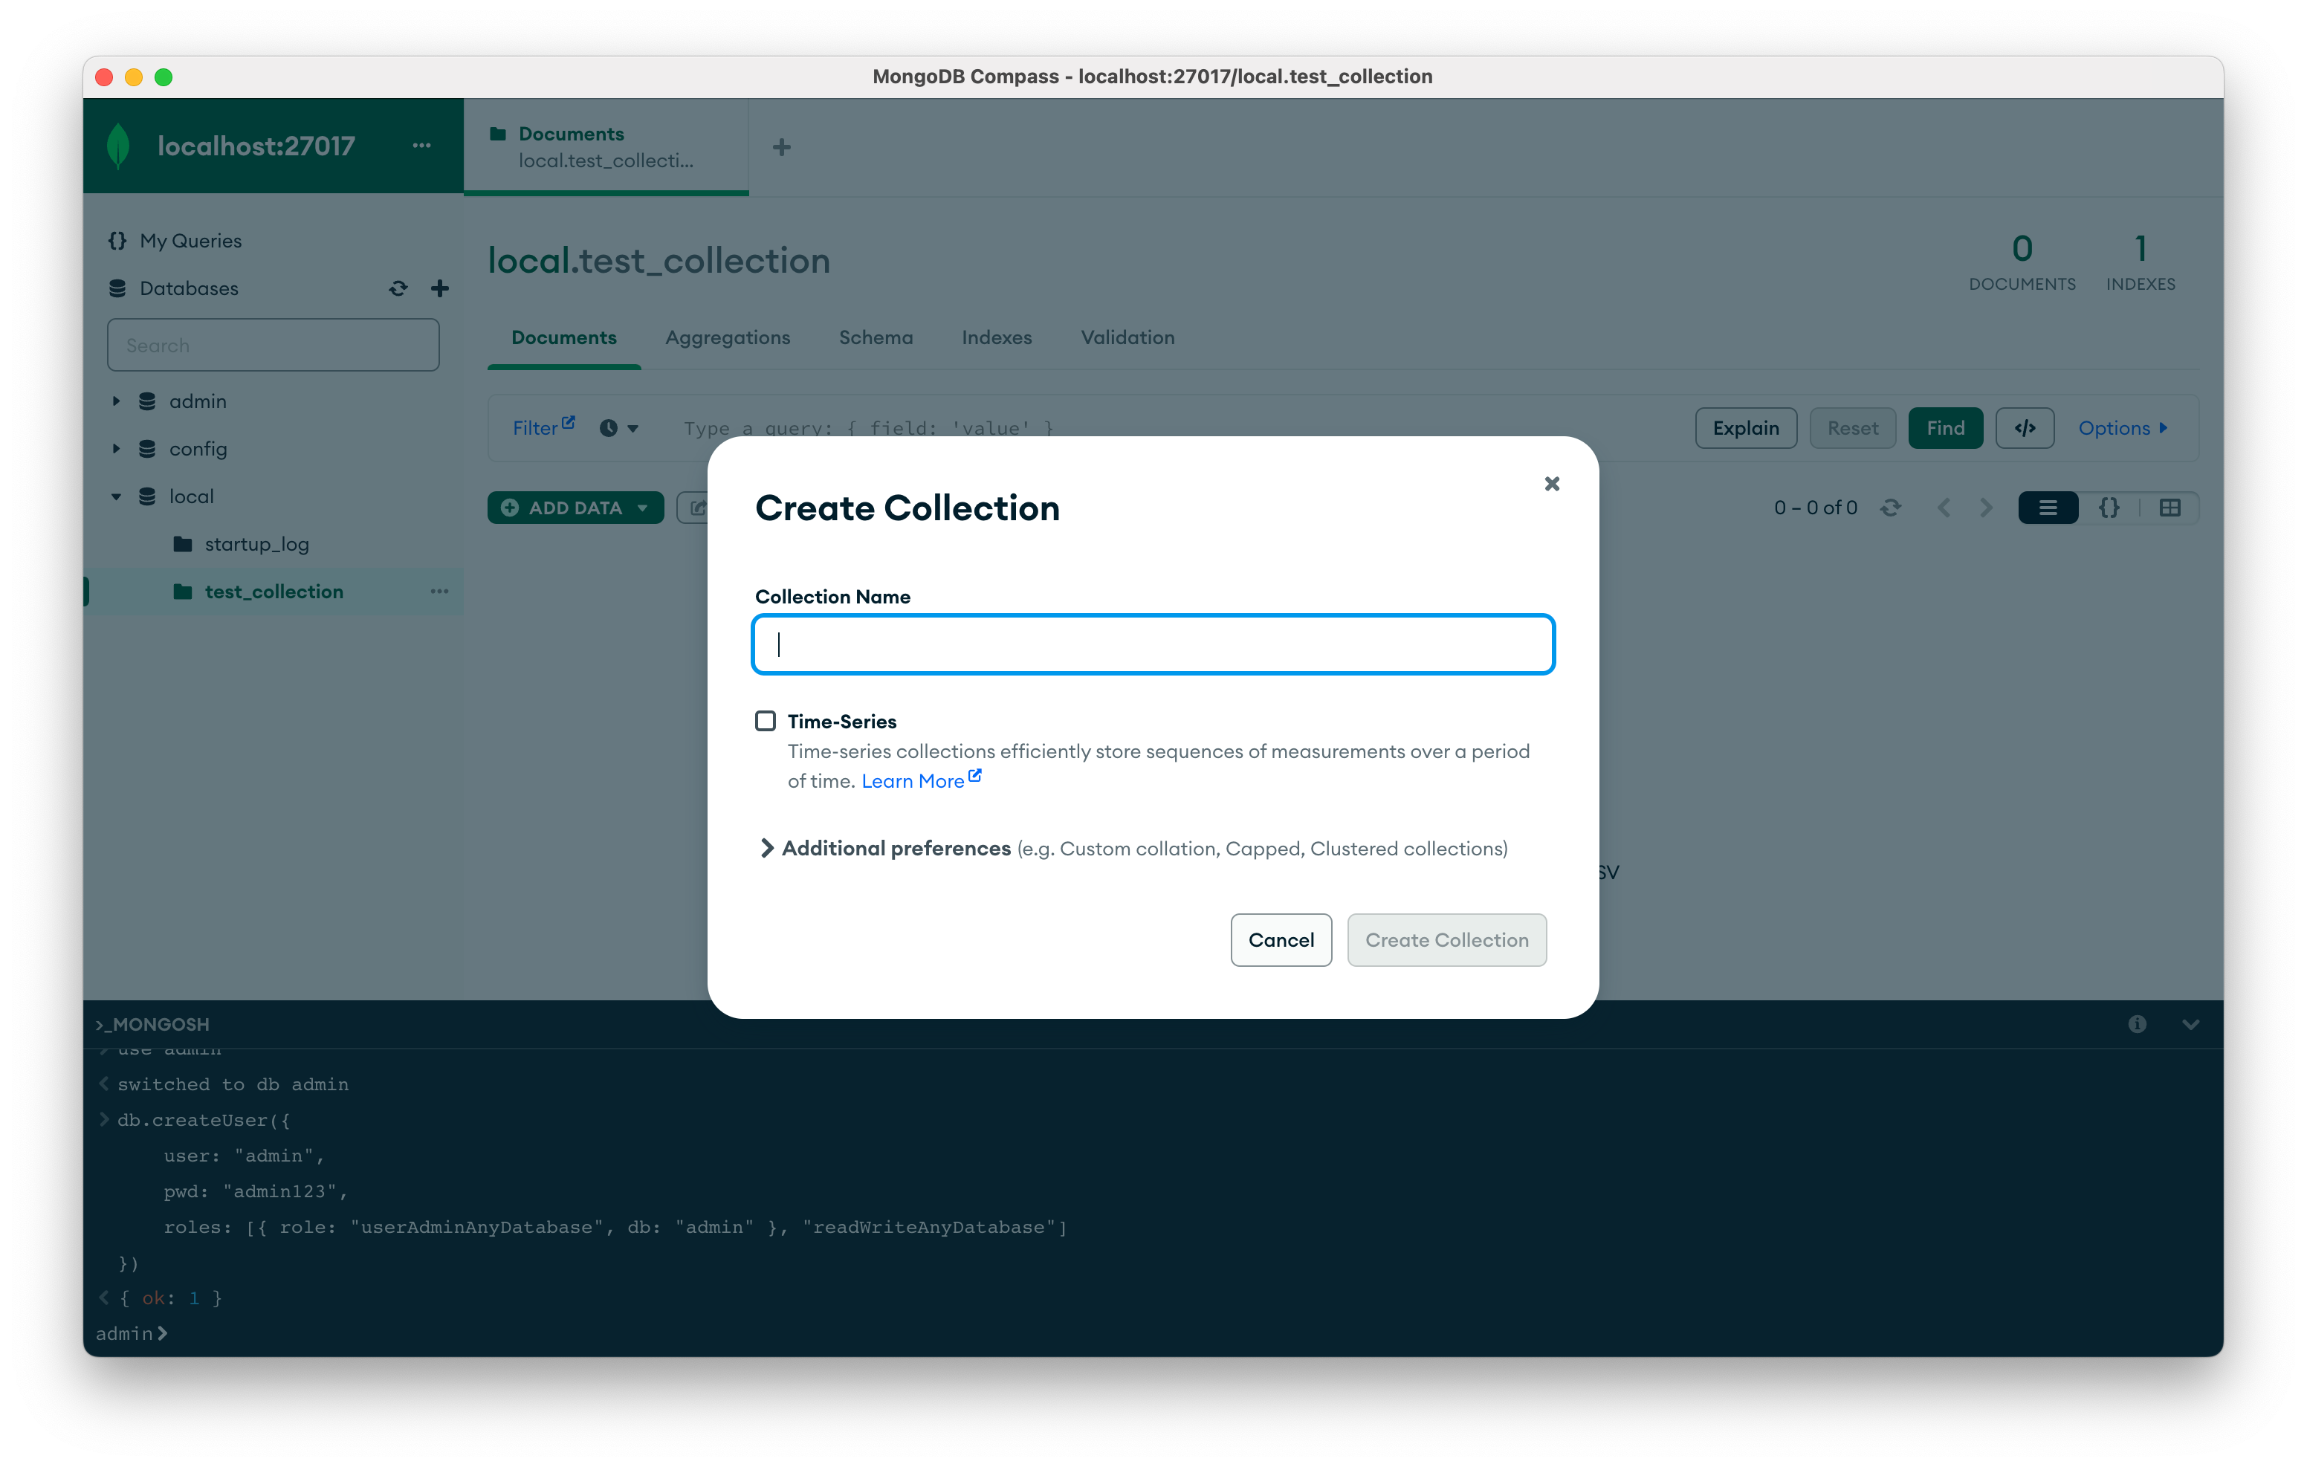Focus the Collection Name input field
This screenshot has height=1467, width=2307.
point(1153,645)
